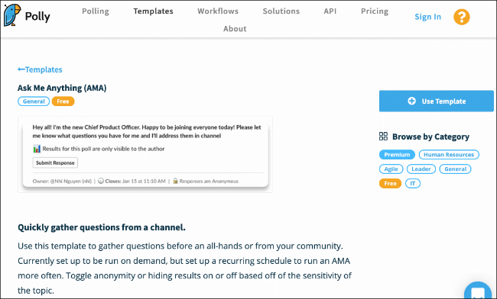Click 'Responses are Anonymous' text

point(209,181)
